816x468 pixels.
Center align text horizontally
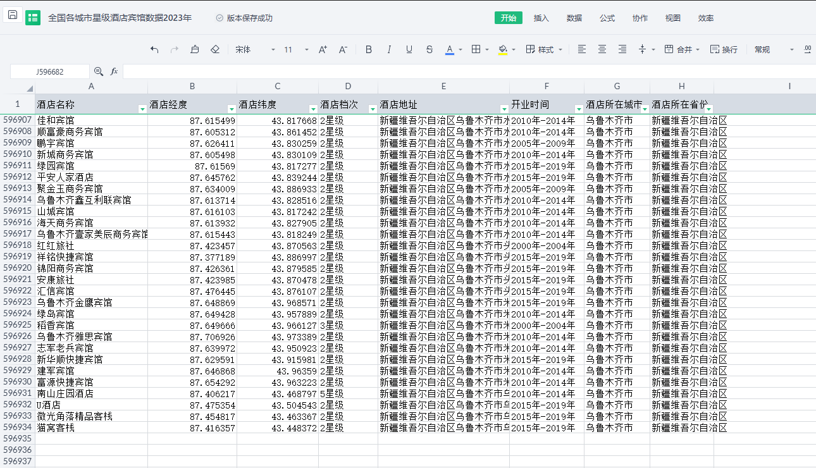(x=602, y=49)
